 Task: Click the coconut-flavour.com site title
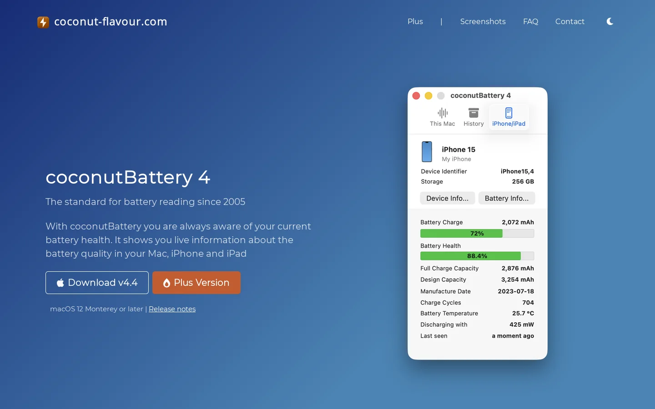[x=111, y=22]
